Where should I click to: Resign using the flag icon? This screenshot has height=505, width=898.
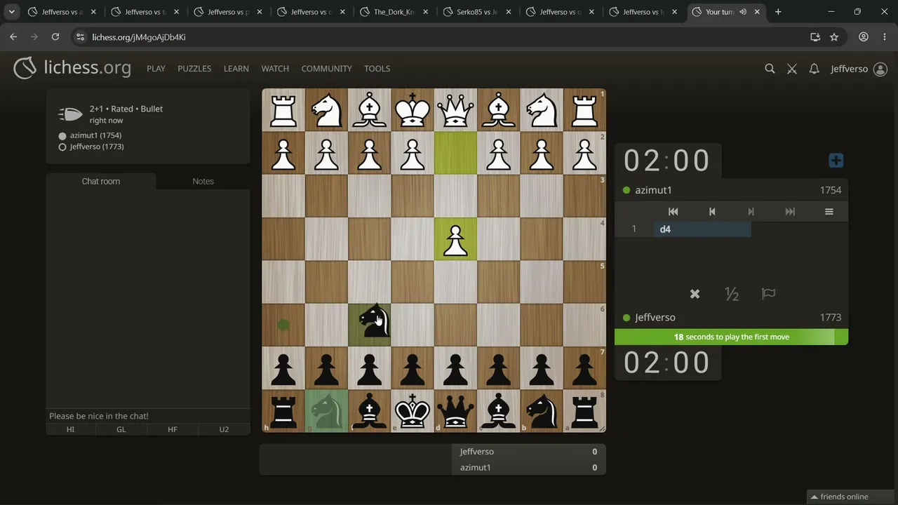[769, 294]
